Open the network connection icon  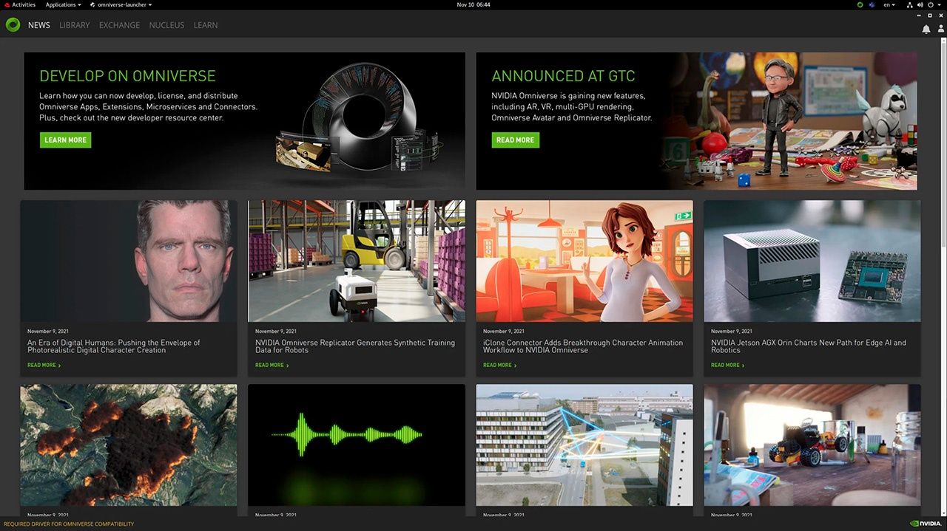click(909, 4)
